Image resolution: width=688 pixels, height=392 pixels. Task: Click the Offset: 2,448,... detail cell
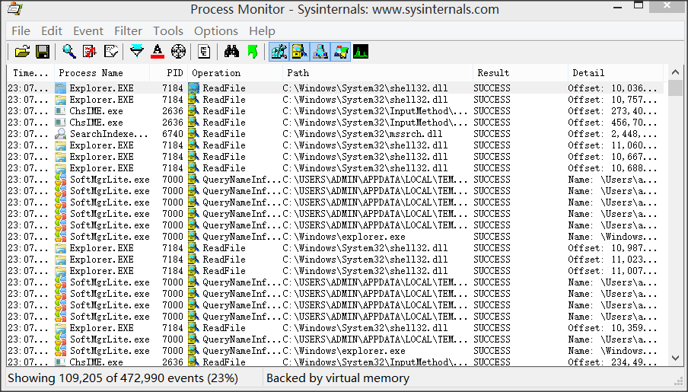pos(613,134)
